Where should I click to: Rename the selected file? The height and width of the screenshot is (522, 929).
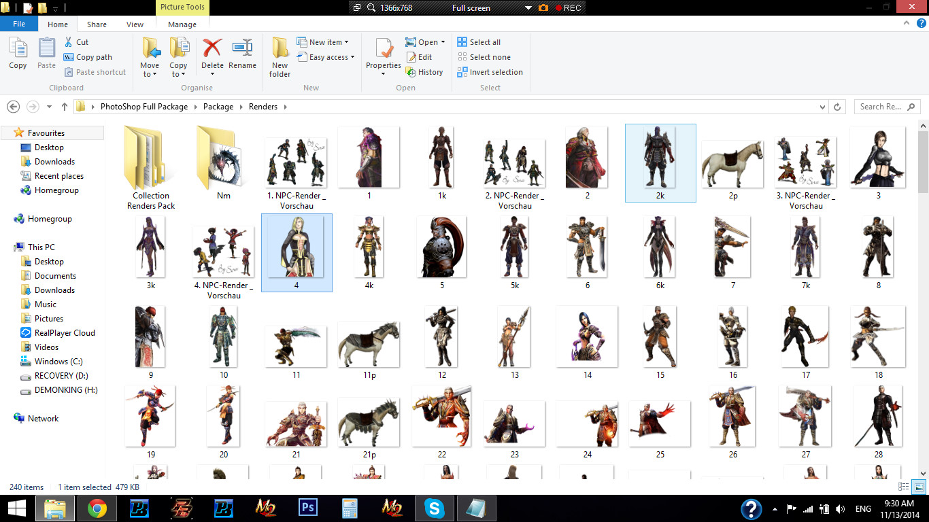[x=242, y=54]
